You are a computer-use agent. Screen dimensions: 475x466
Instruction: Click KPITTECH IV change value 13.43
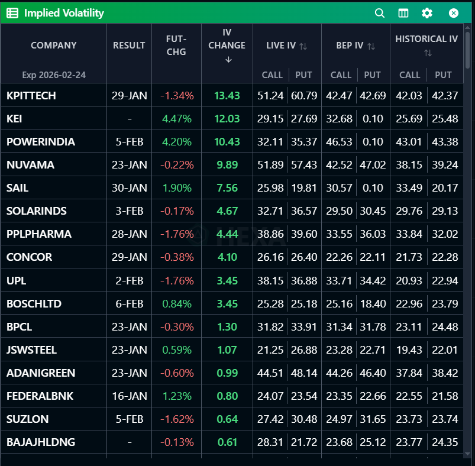227,96
